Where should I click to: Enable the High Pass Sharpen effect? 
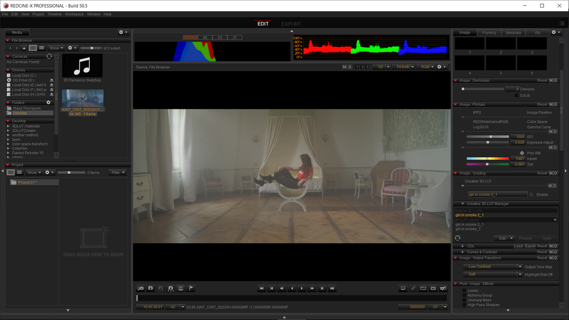pos(465,305)
